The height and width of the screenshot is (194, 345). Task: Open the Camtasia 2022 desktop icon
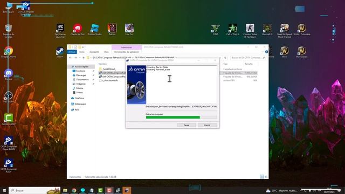[x=9, y=120]
